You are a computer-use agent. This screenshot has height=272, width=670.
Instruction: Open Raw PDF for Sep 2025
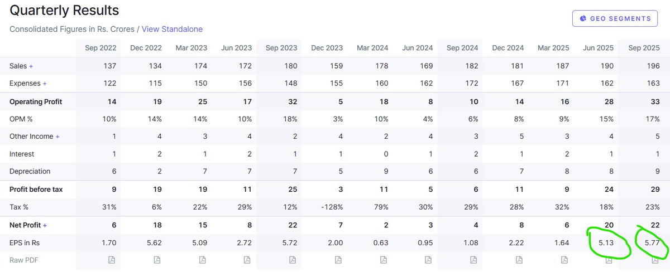click(x=655, y=260)
